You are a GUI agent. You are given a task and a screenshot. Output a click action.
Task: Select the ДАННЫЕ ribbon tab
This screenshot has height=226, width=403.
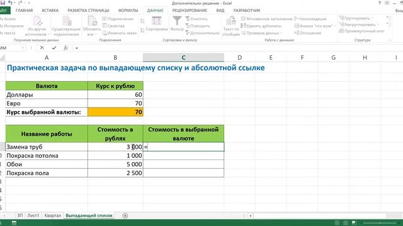coord(155,10)
